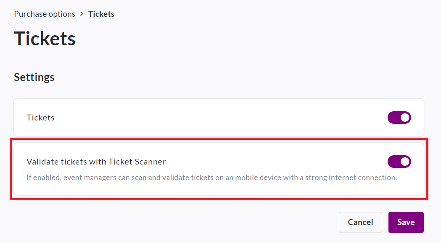Cancel the ticket settings changes
The height and width of the screenshot is (243, 441).
[360, 222]
